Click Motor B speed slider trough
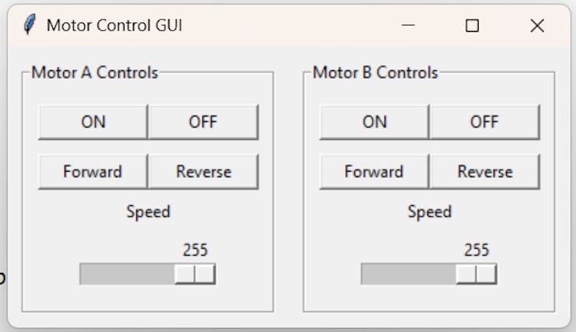Viewport: 576px width, 332px height. (407, 274)
